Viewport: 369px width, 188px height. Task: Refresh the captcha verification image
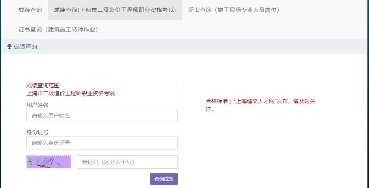click(x=48, y=162)
